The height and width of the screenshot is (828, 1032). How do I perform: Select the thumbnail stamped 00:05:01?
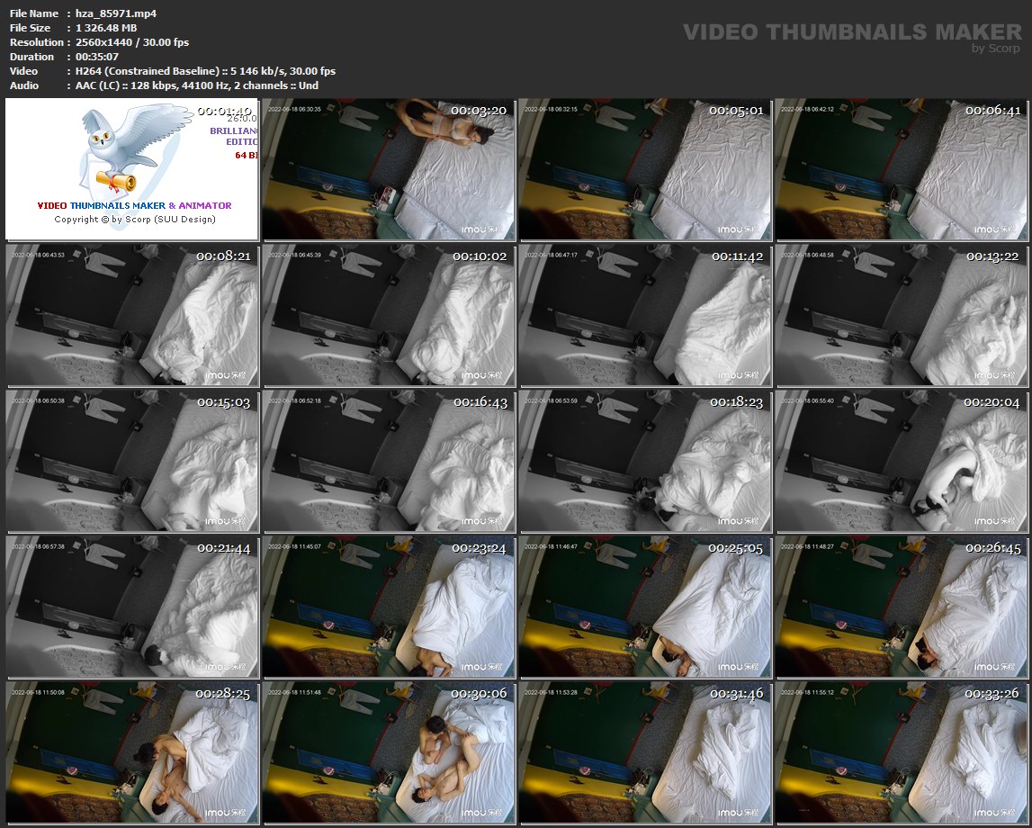[645, 169]
